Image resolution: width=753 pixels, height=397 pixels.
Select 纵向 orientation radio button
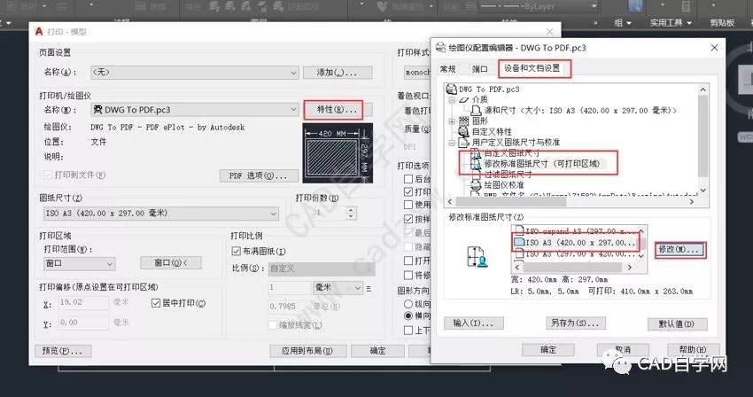(x=408, y=304)
